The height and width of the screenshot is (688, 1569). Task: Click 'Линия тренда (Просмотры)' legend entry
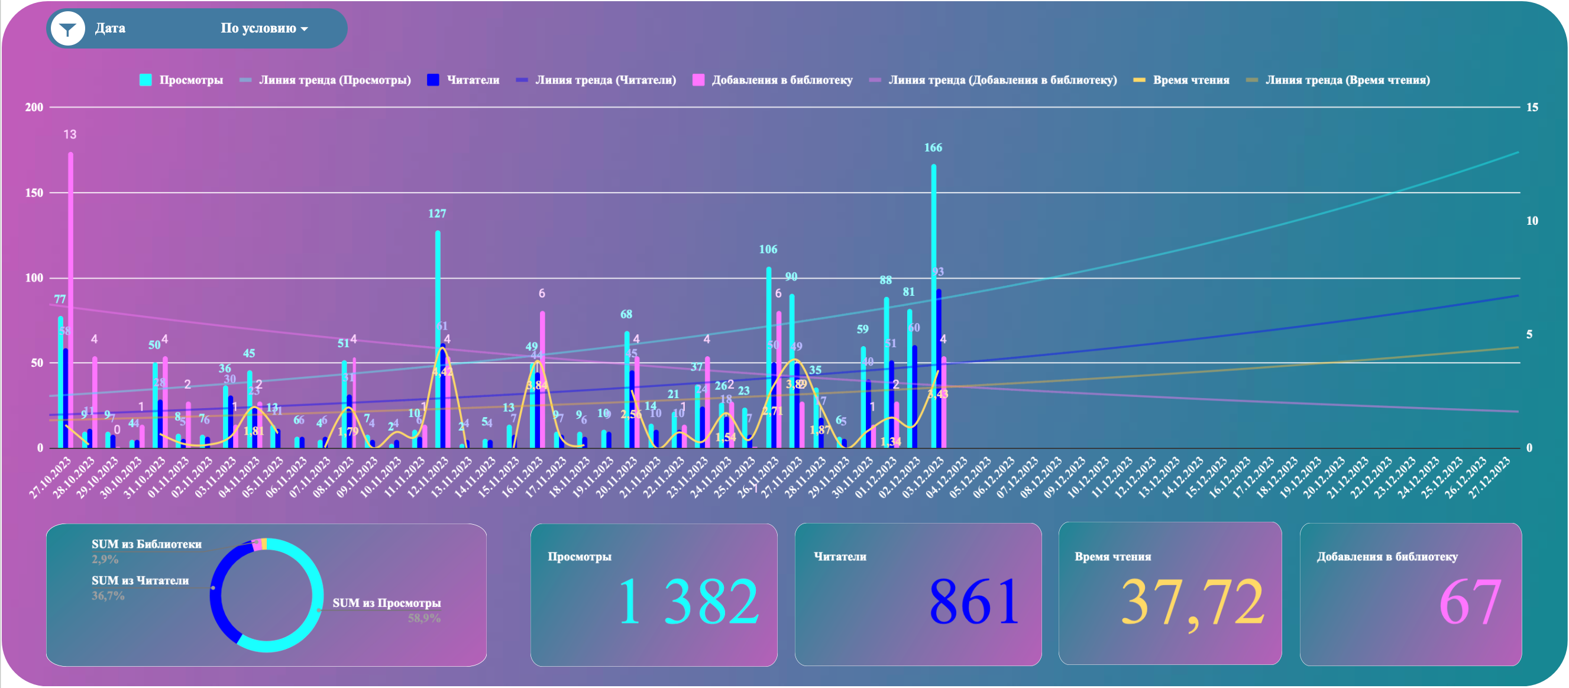[334, 80]
